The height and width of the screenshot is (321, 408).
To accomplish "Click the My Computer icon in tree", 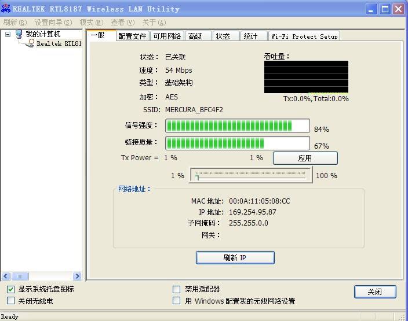I will 19,34.
